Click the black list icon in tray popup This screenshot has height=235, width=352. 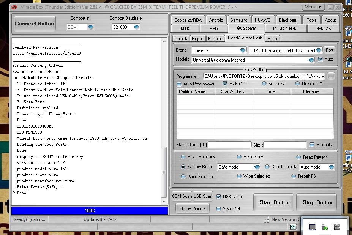point(336,227)
